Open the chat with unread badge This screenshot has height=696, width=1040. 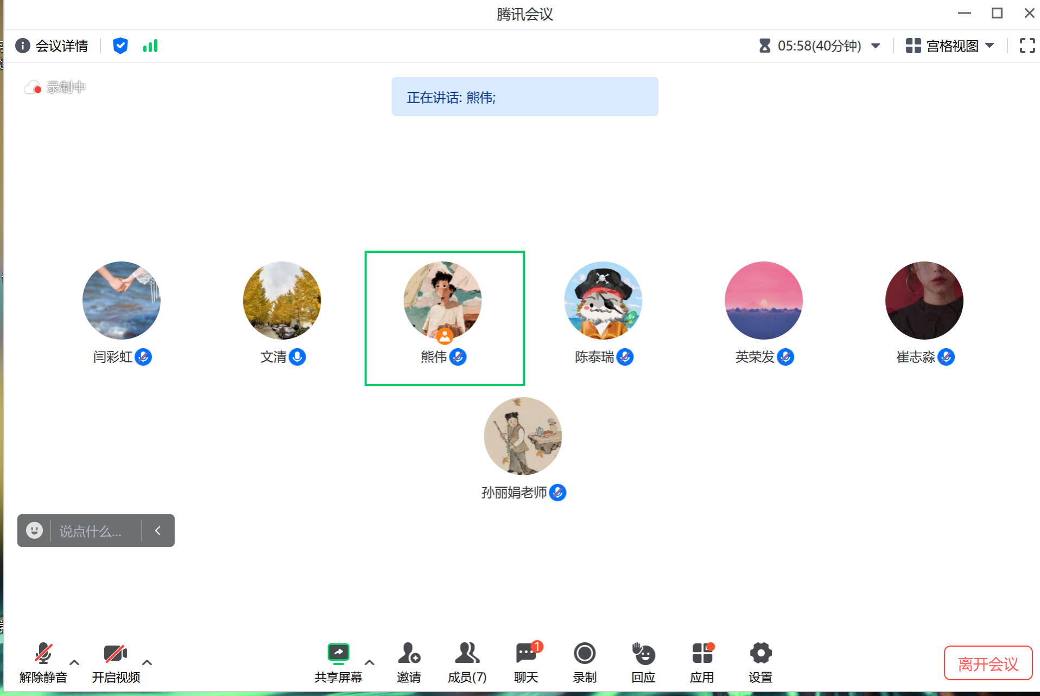point(526,662)
